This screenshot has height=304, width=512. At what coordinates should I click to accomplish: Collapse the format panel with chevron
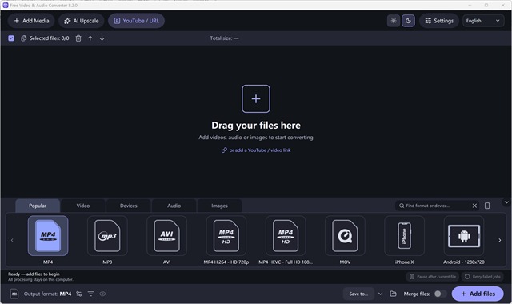[x=506, y=202]
